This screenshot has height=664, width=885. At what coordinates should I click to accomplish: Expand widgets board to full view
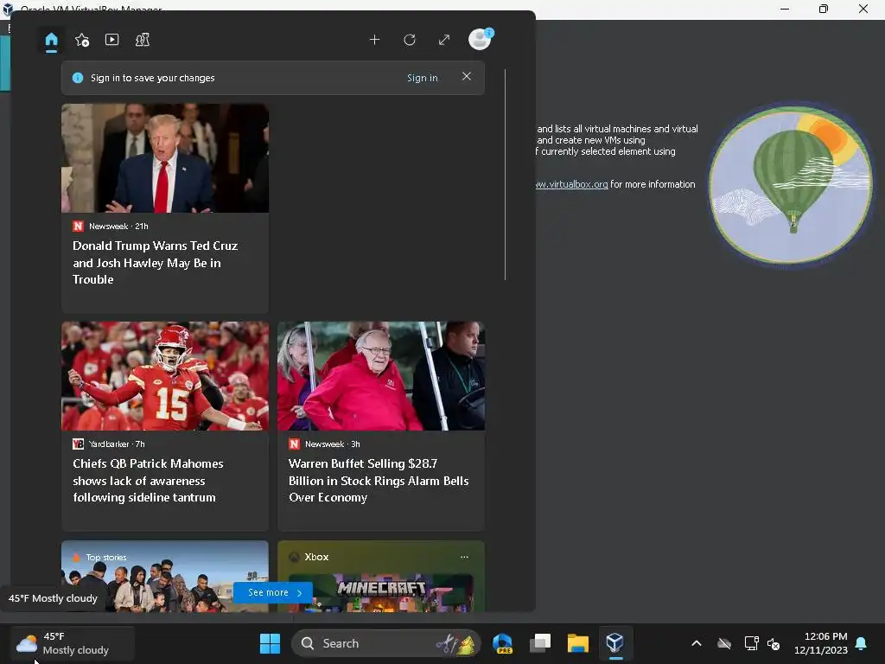click(x=444, y=40)
